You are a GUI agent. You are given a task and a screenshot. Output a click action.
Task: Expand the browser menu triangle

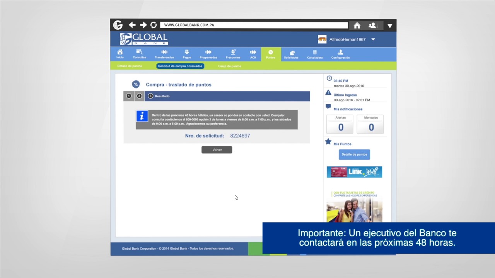[x=390, y=26]
